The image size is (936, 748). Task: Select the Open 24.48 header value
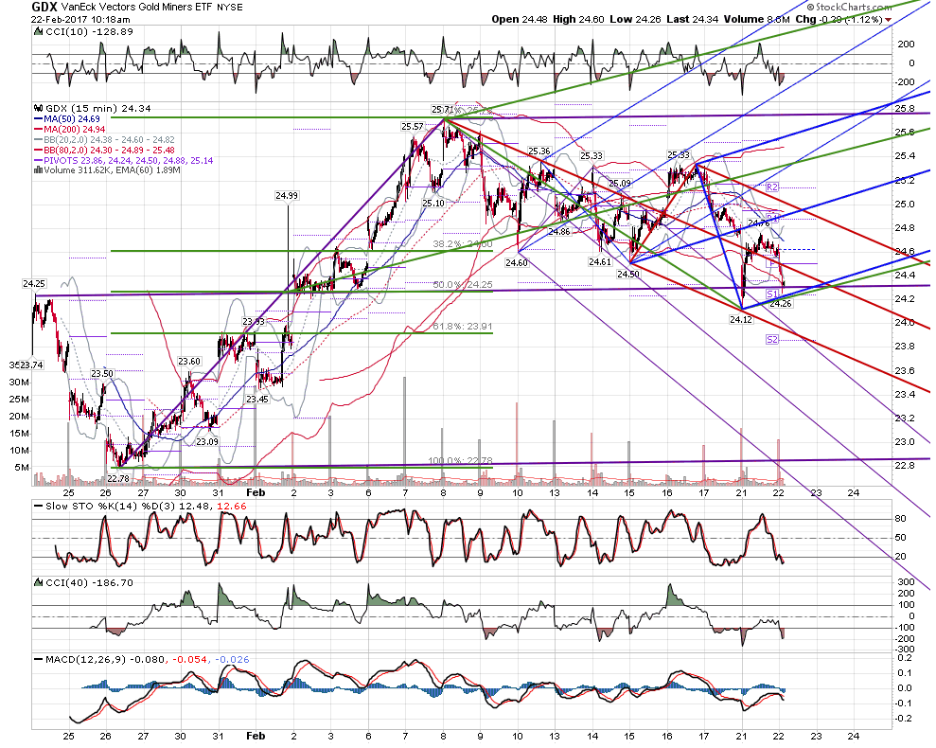pyautogui.click(x=520, y=19)
